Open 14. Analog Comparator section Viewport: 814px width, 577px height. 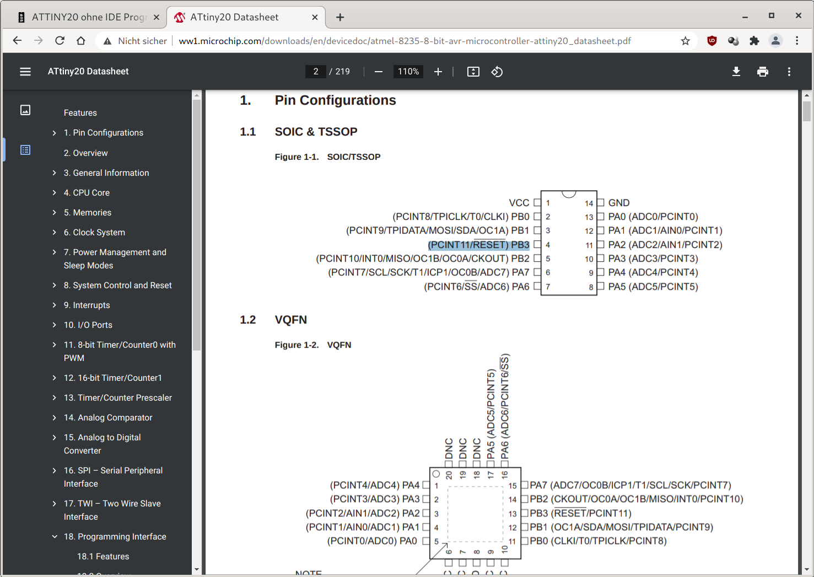pos(108,418)
